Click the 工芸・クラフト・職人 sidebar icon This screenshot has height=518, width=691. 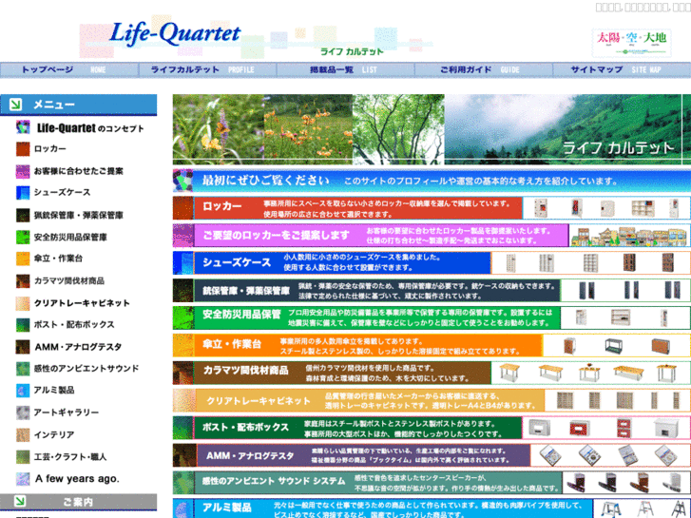[x=23, y=457]
